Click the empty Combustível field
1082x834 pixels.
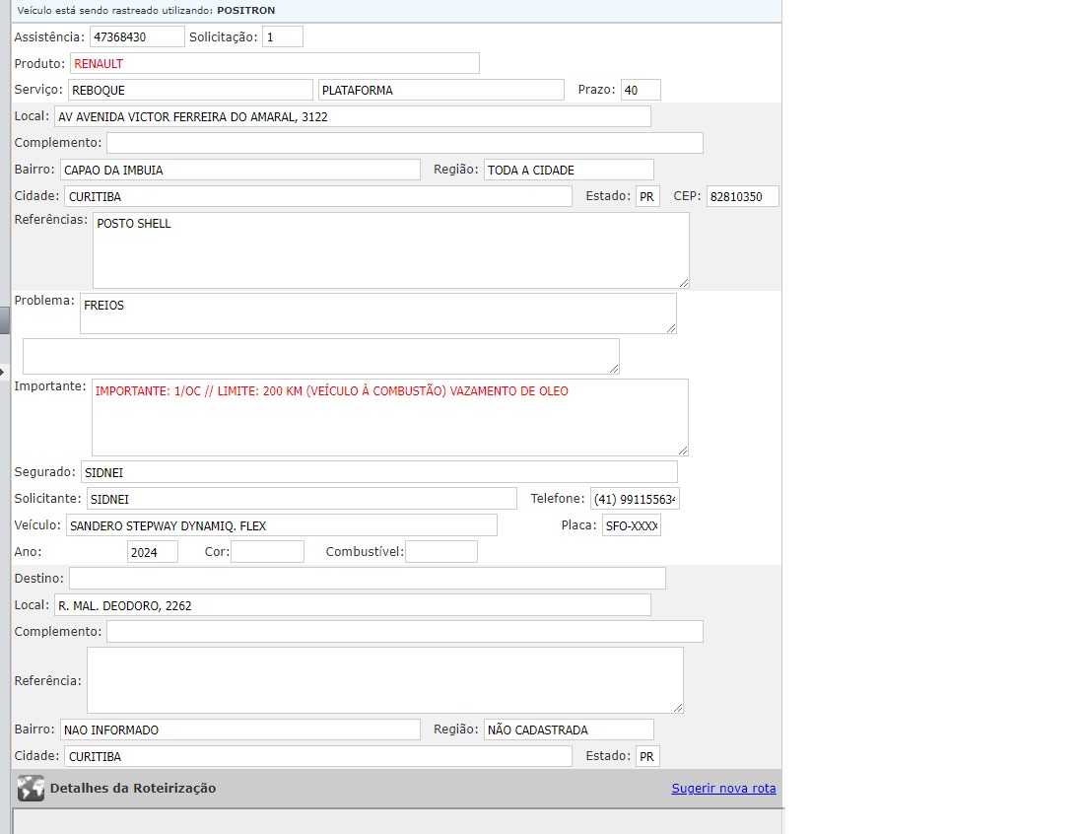[x=440, y=552]
